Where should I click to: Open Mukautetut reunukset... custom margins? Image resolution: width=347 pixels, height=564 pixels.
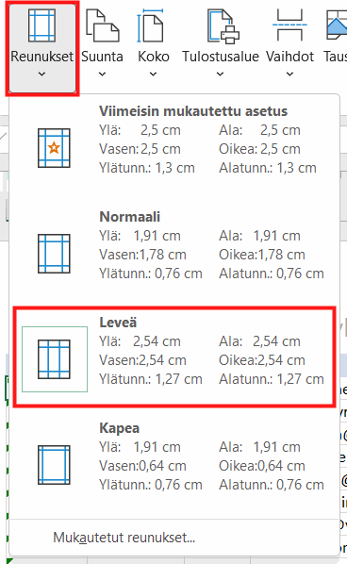(124, 538)
